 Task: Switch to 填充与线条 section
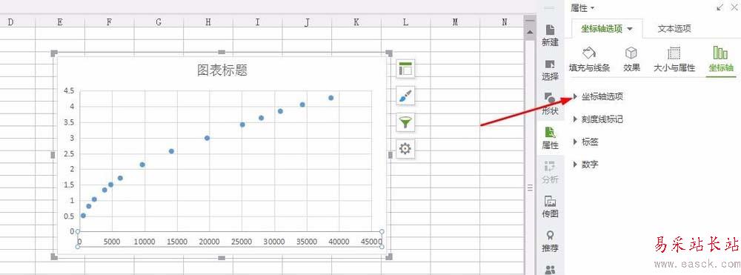[589, 59]
